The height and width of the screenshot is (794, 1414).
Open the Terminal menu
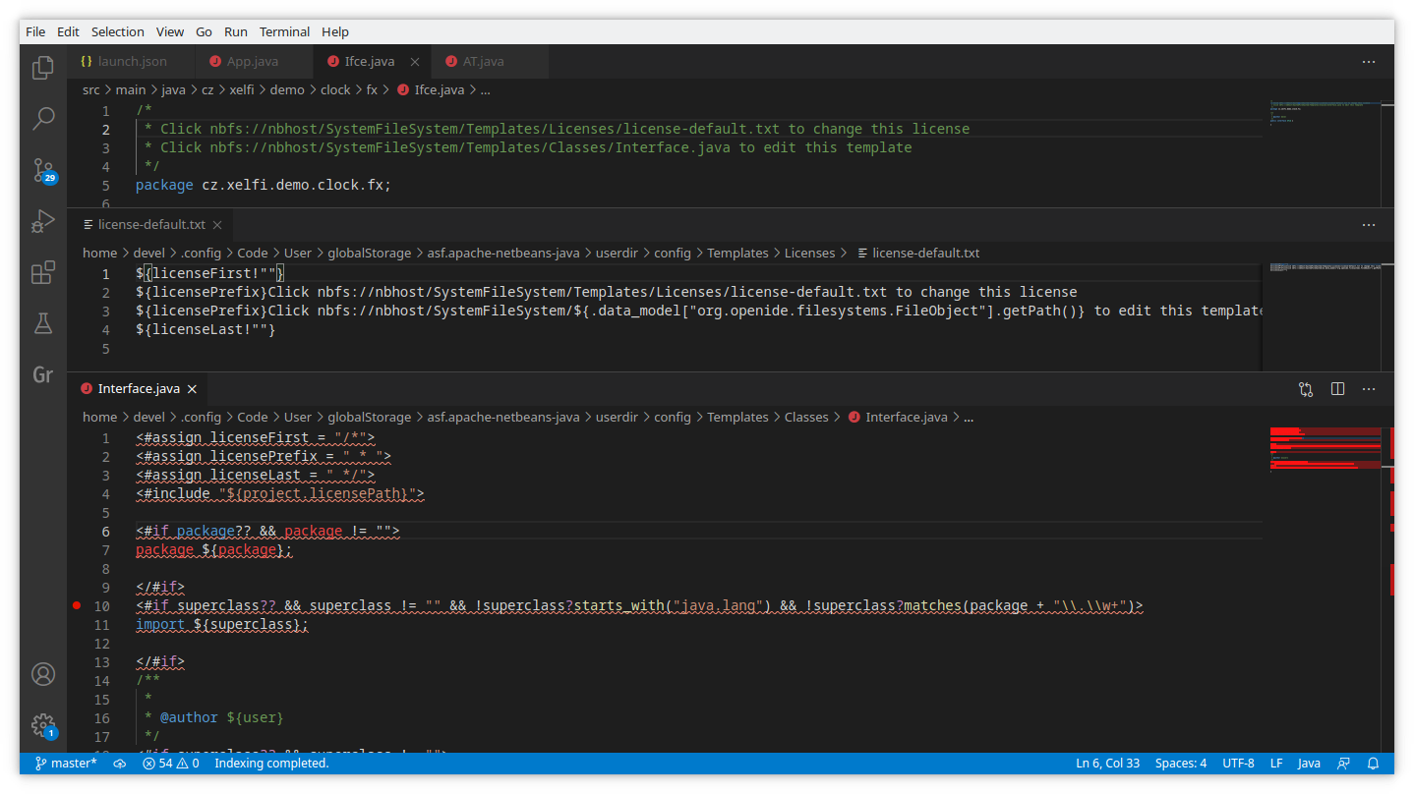click(x=284, y=31)
